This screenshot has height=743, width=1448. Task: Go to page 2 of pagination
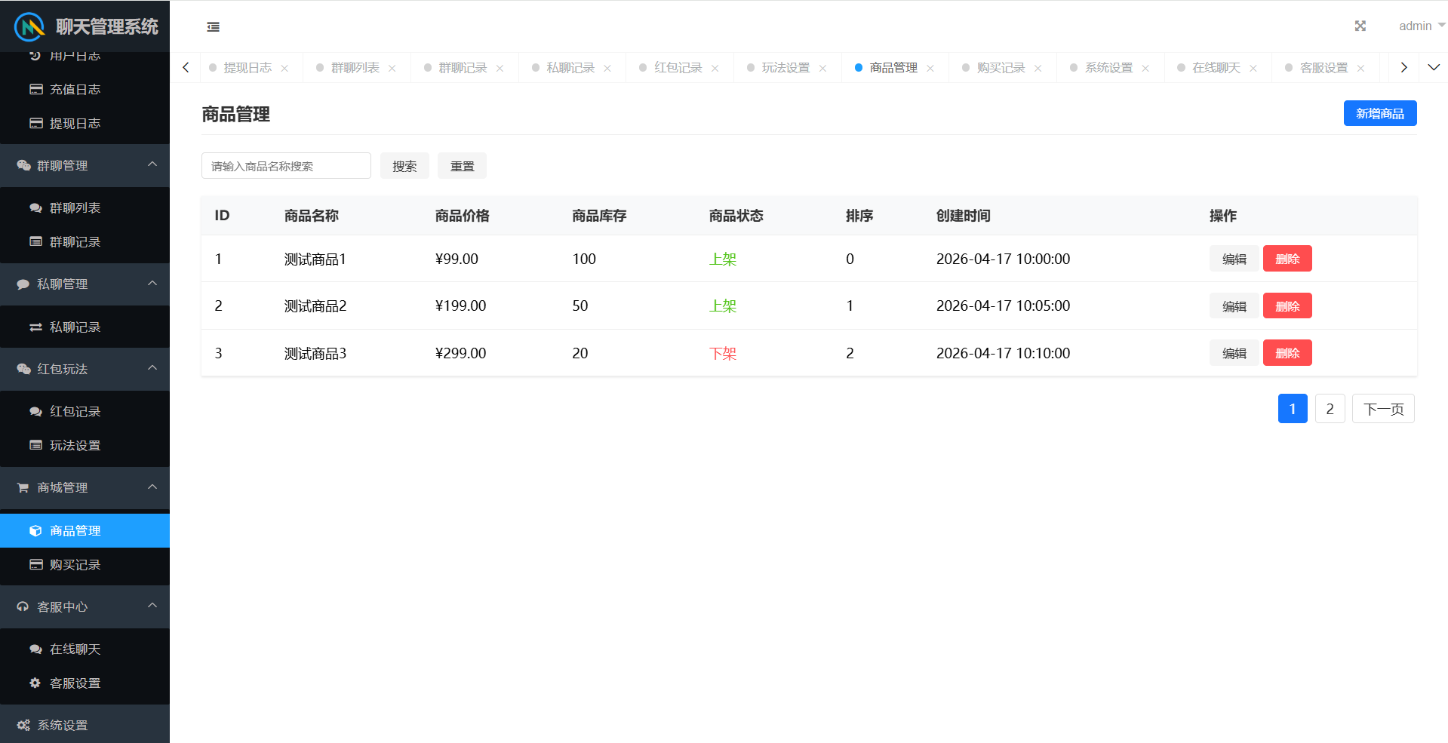click(x=1330, y=409)
